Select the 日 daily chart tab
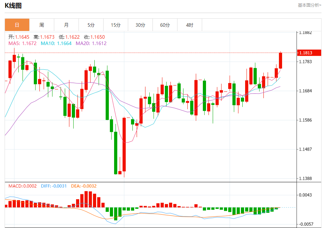Viewport: 324px width, 228px height. [x=17, y=25]
